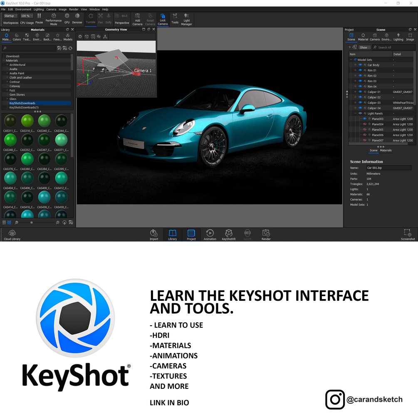Collapse the Light Panels group
This screenshot has width=418, height=418.
click(355, 113)
